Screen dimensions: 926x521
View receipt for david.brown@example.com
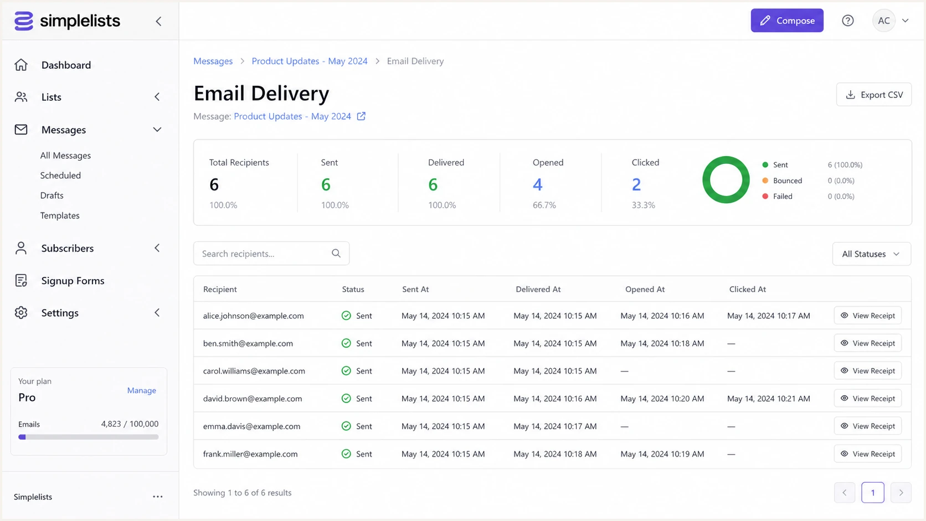(x=868, y=399)
